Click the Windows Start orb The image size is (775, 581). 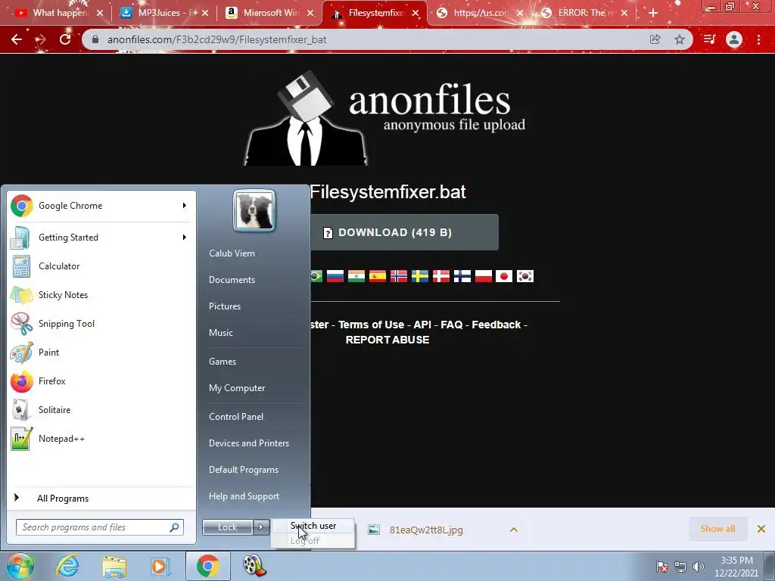[x=20, y=566]
